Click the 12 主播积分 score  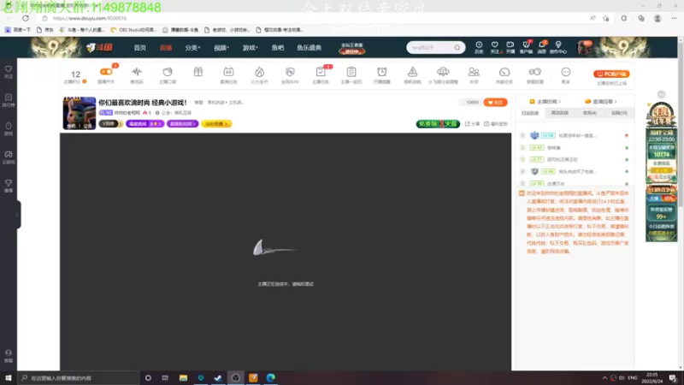pos(75,76)
